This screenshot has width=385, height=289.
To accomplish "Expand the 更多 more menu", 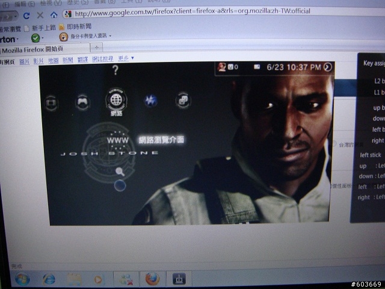I will pyautogui.click(x=126, y=58).
